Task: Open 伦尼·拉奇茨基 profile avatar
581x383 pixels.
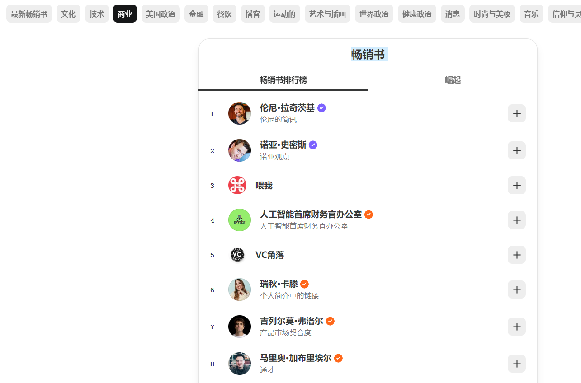Action: point(240,113)
